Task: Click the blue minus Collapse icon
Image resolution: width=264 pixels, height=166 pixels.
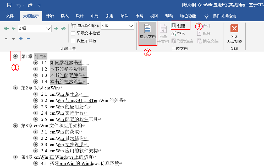Action: point(28,39)
